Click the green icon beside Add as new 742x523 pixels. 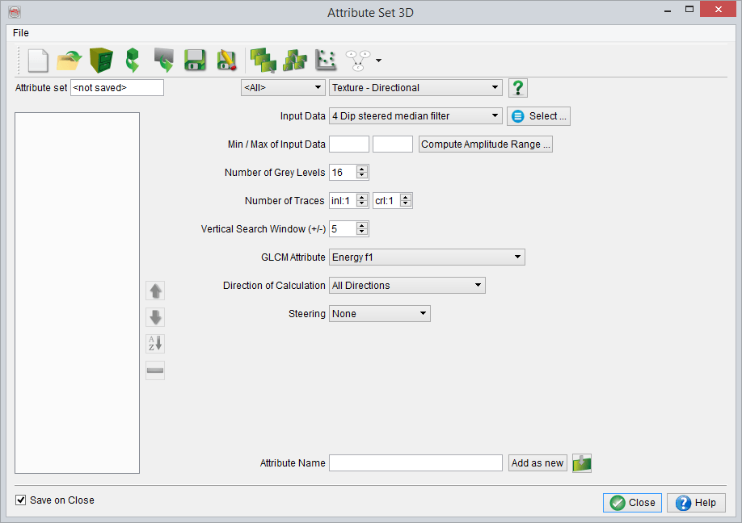(582, 463)
